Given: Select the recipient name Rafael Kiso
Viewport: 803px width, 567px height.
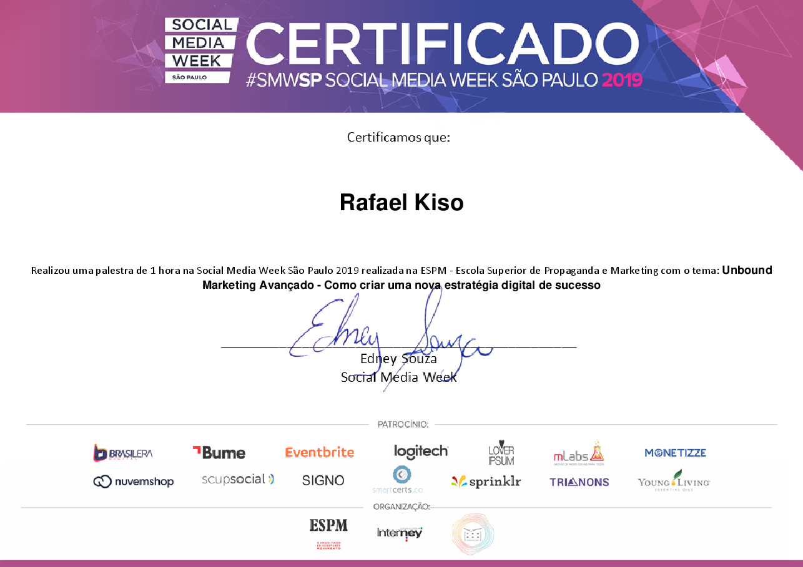Looking at the screenshot, I should pyautogui.click(x=401, y=202).
